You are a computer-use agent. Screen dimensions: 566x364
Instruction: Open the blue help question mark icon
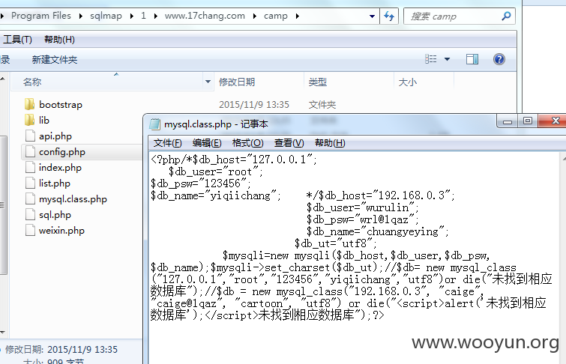[x=499, y=59]
